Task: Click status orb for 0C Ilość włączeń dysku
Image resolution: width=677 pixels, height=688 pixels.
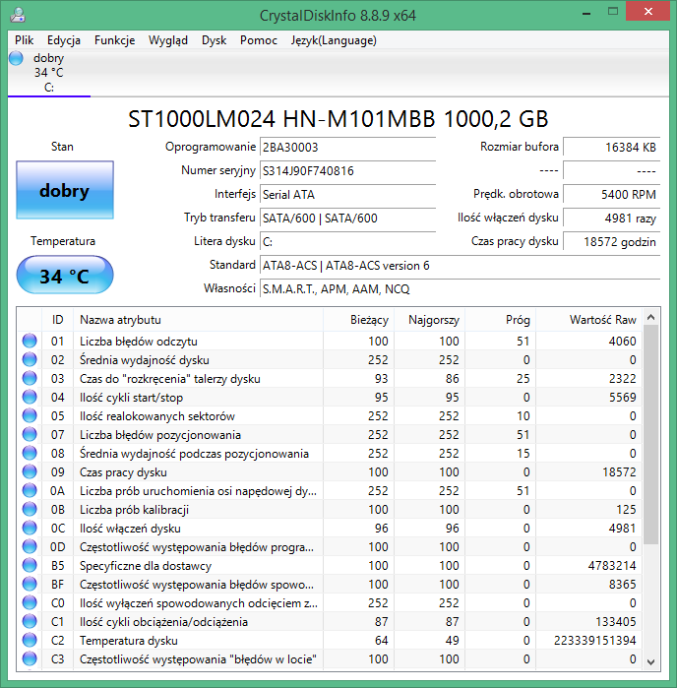Action: tap(30, 529)
